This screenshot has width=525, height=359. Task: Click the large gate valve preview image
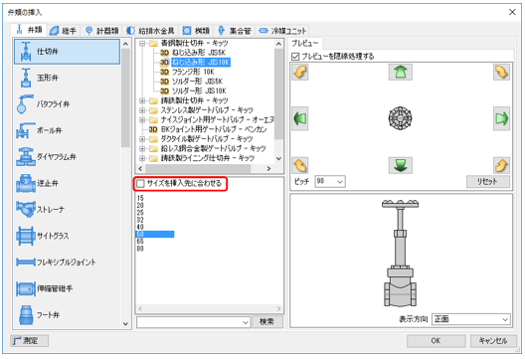click(x=400, y=253)
